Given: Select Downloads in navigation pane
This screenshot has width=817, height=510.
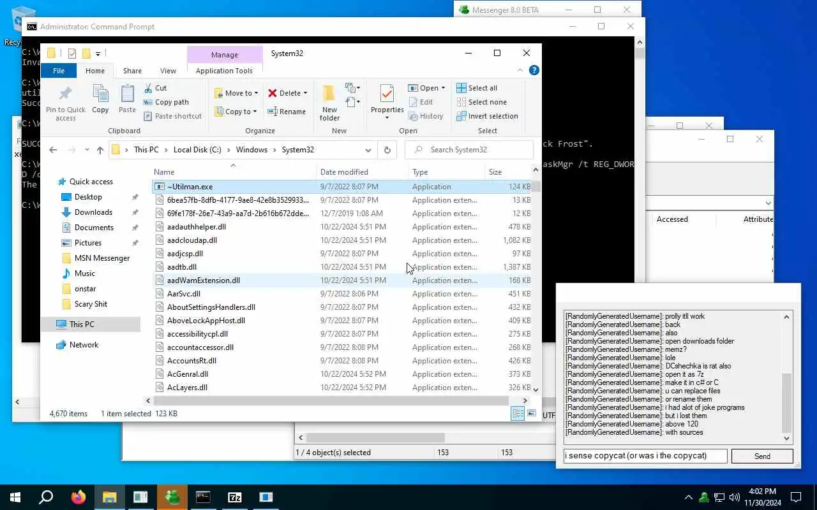Looking at the screenshot, I should pos(93,212).
